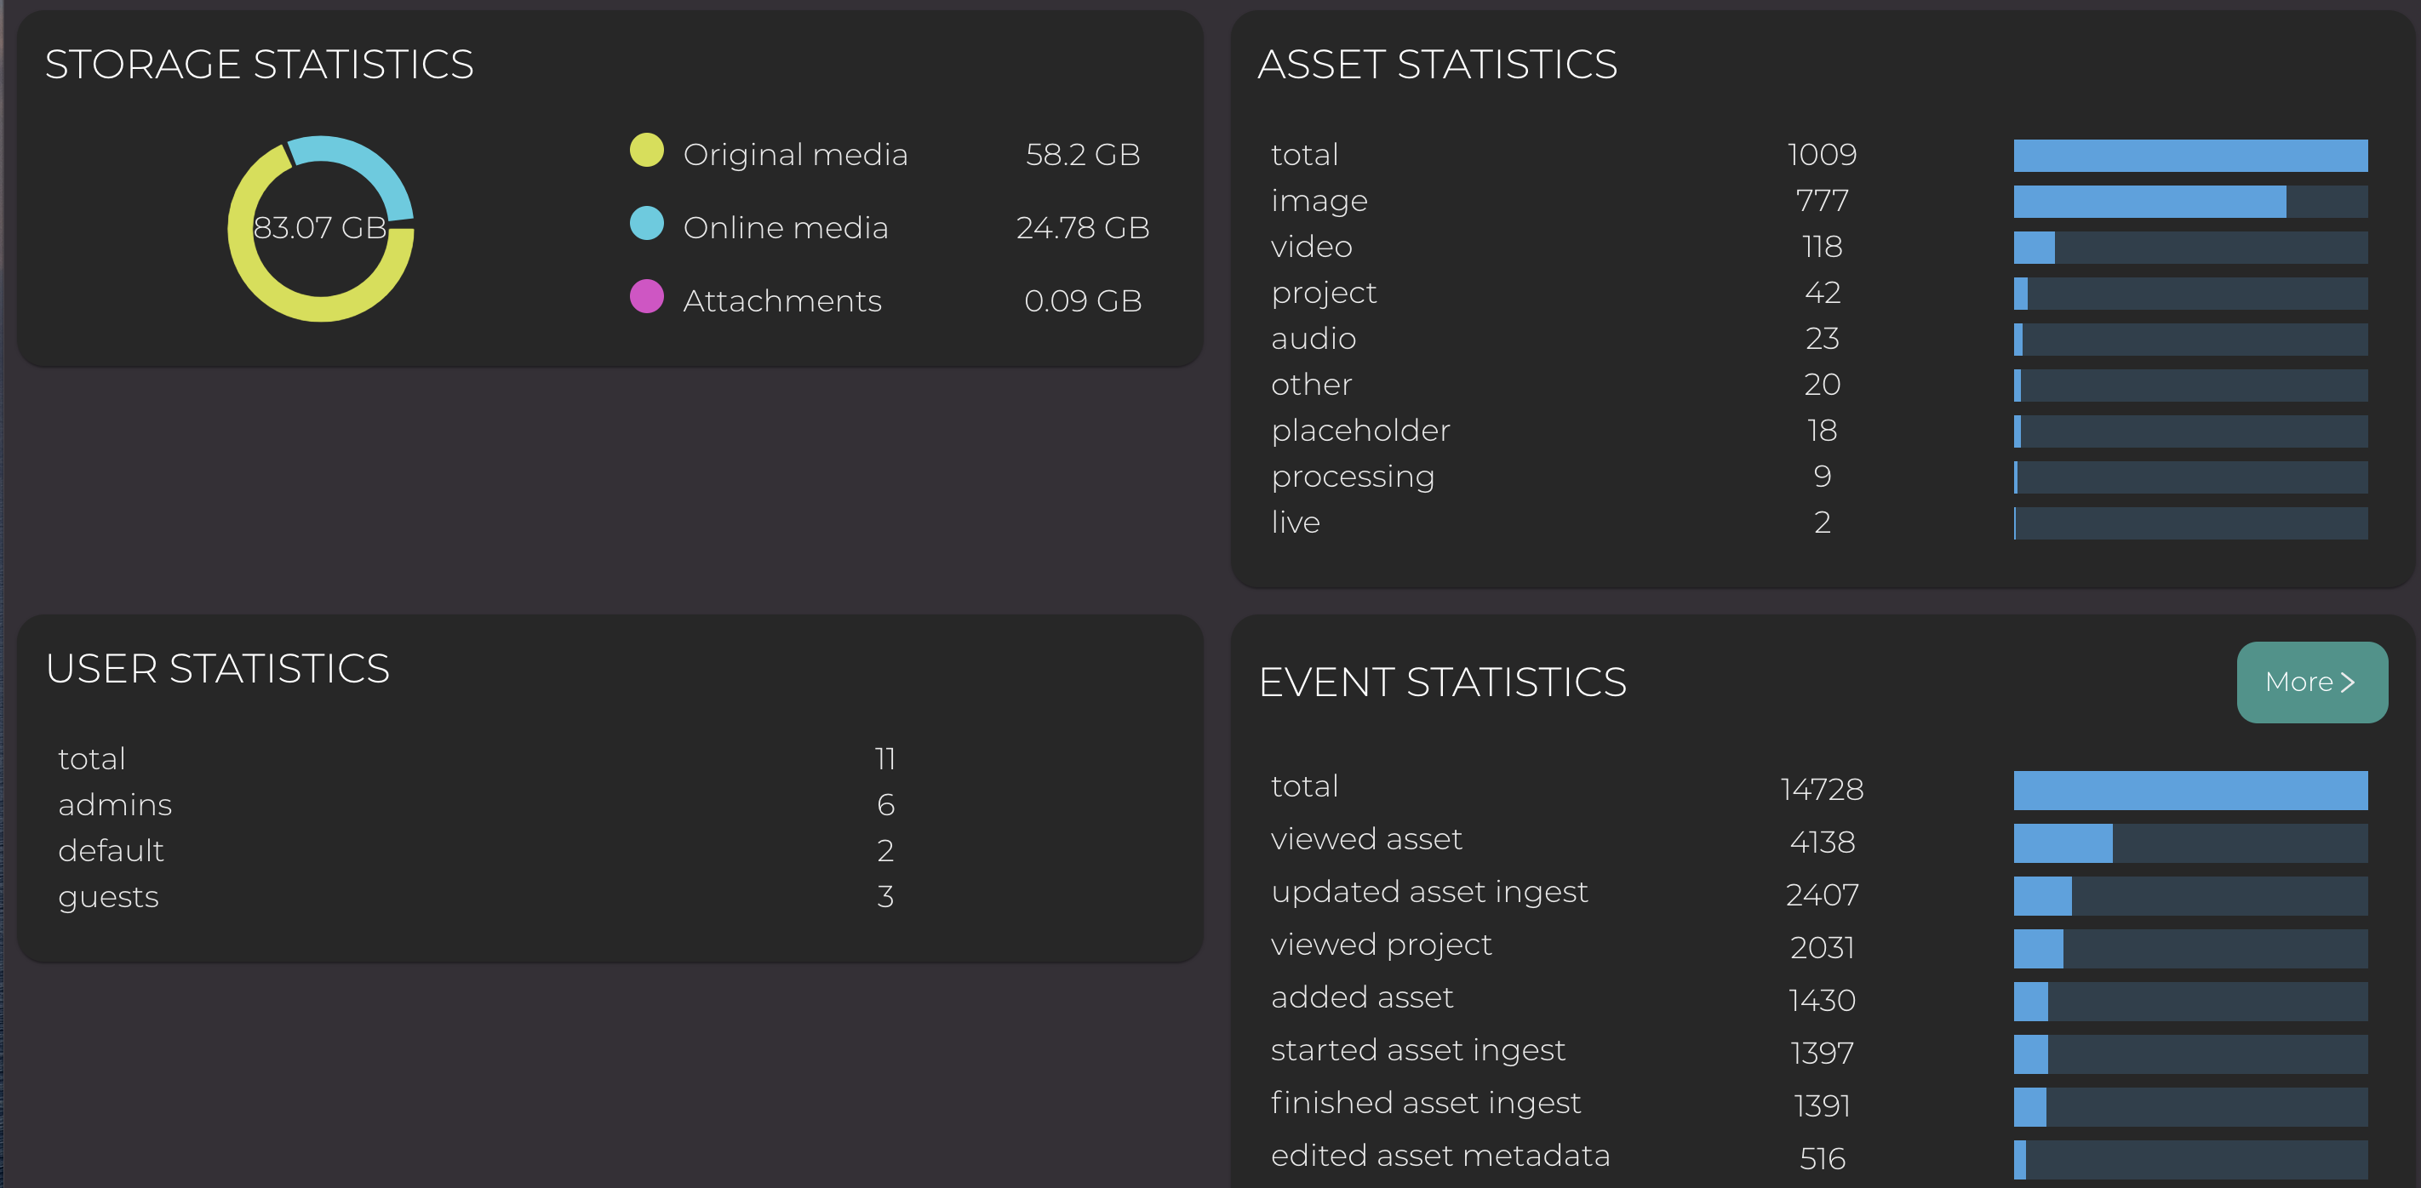The height and width of the screenshot is (1188, 2421).
Task: Click the viewed asset event bar
Action: [x=2062, y=843]
